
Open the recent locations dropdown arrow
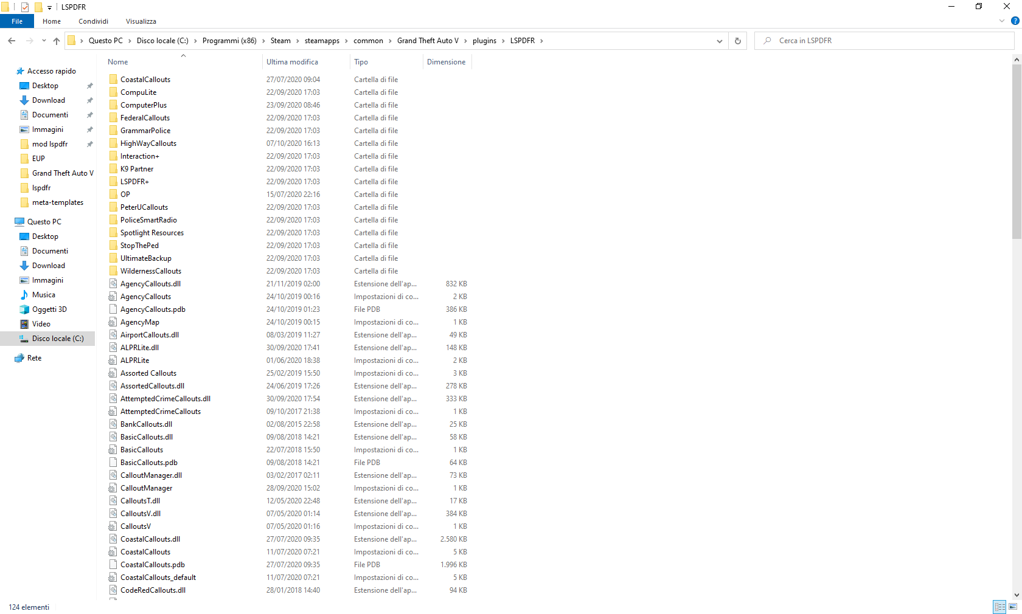44,41
